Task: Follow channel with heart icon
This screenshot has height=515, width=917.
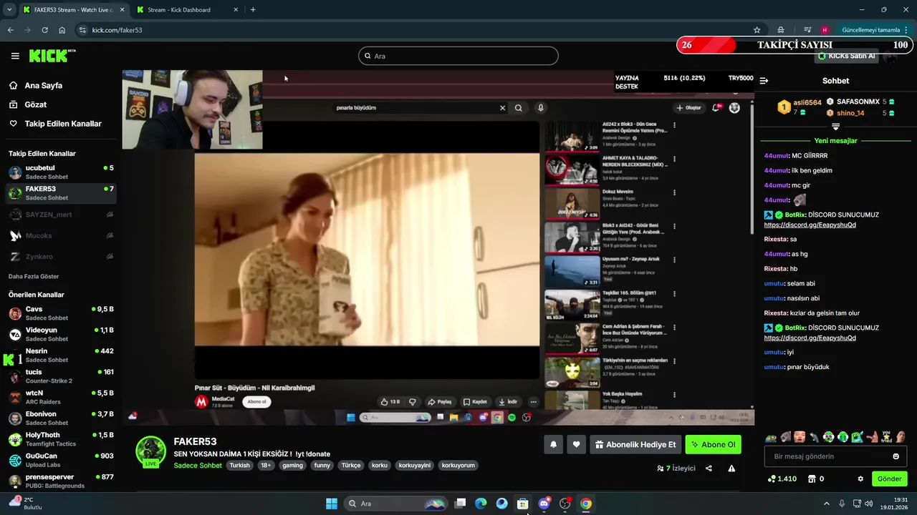Action: (576, 444)
